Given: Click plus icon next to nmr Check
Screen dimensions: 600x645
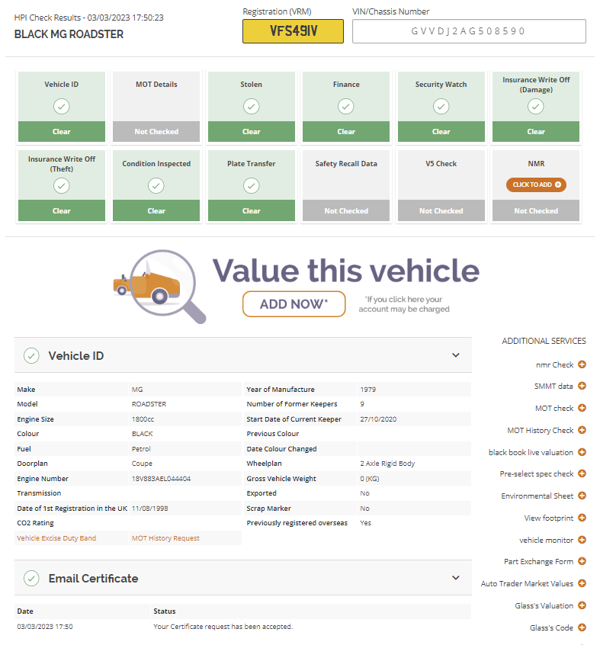Looking at the screenshot, I should point(582,364).
